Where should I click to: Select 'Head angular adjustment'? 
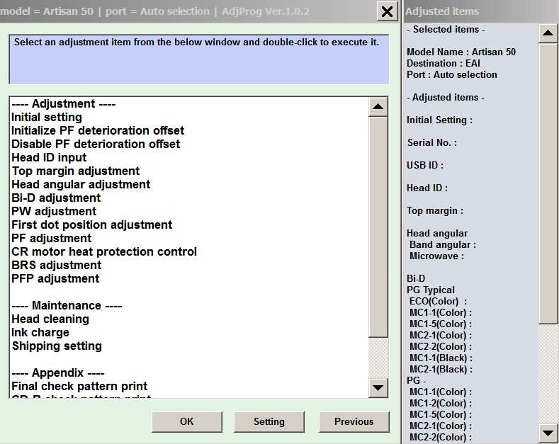coord(81,185)
